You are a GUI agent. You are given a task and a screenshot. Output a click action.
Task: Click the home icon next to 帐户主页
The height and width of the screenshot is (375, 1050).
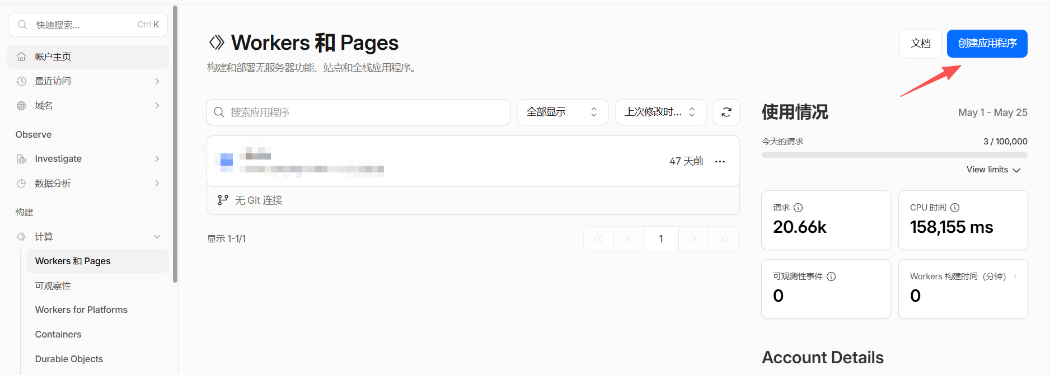pyautogui.click(x=21, y=57)
